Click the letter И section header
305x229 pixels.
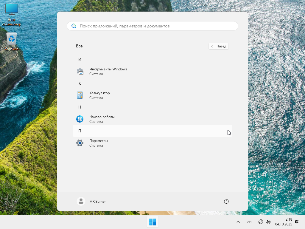pyautogui.click(x=80, y=59)
